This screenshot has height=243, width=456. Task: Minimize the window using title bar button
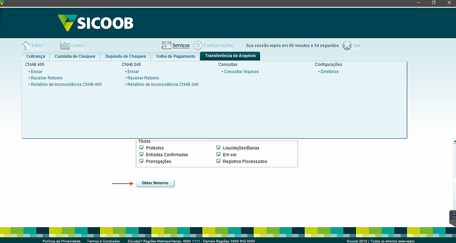coord(419,3)
